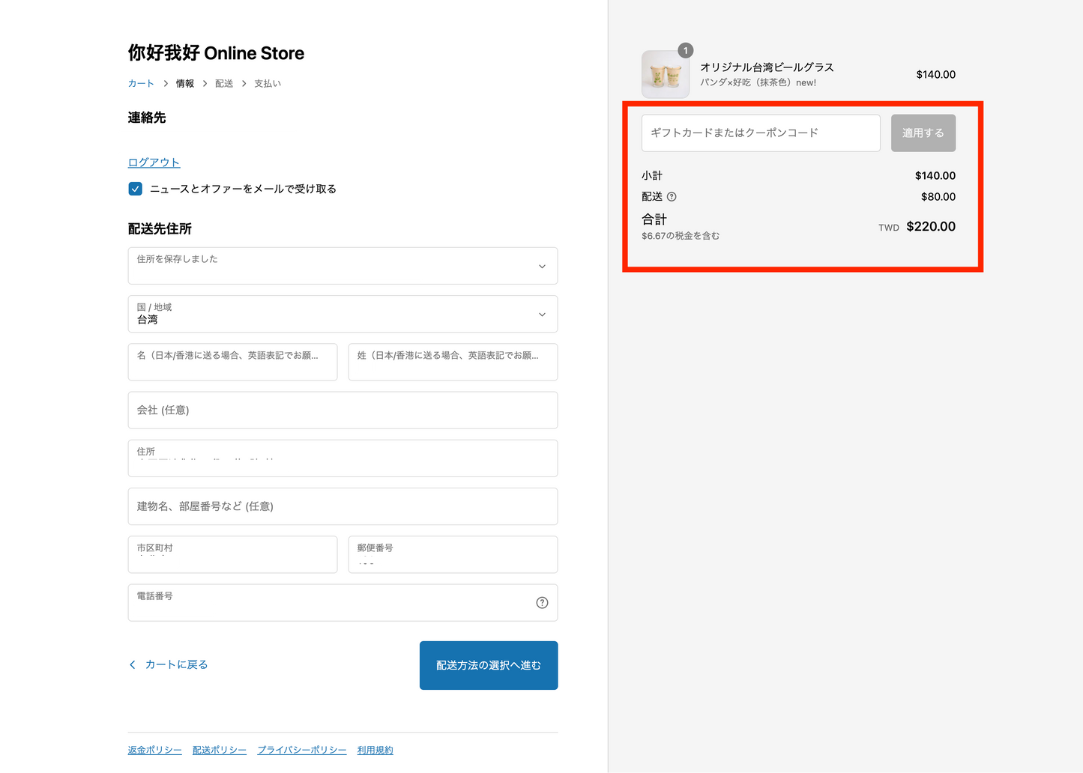Click the 会社 (任意) company field
This screenshot has width=1083, height=773.
click(343, 410)
